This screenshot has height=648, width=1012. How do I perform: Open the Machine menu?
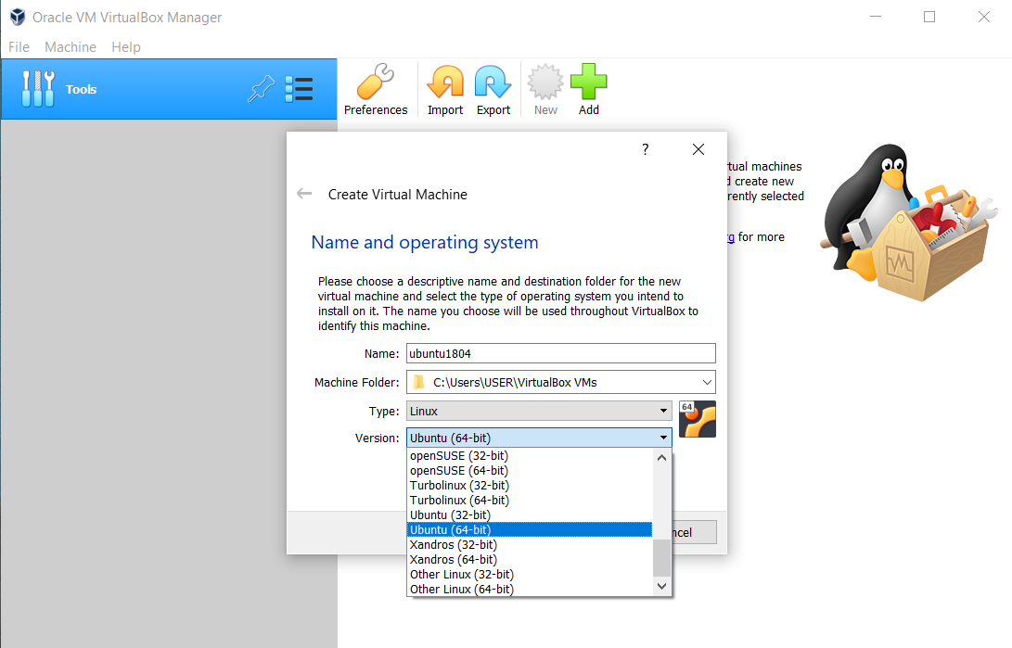coord(70,46)
